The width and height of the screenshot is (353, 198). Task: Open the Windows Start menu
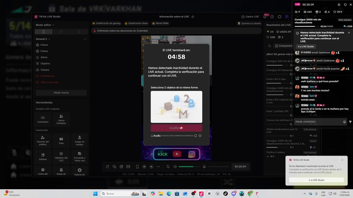[x=95, y=194]
